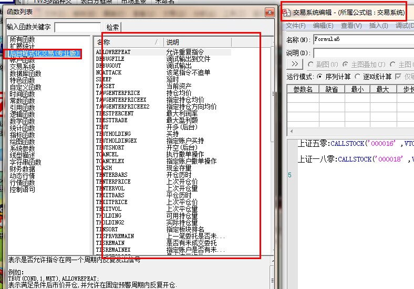
Task: Click the 名称(N) Formula6 name field
Action: pyautogui.click(x=363, y=39)
